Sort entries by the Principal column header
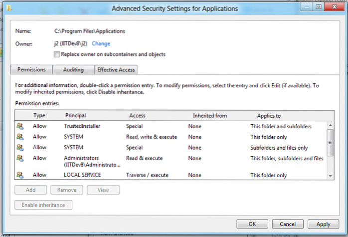This screenshot has height=237, width=348. [75, 115]
